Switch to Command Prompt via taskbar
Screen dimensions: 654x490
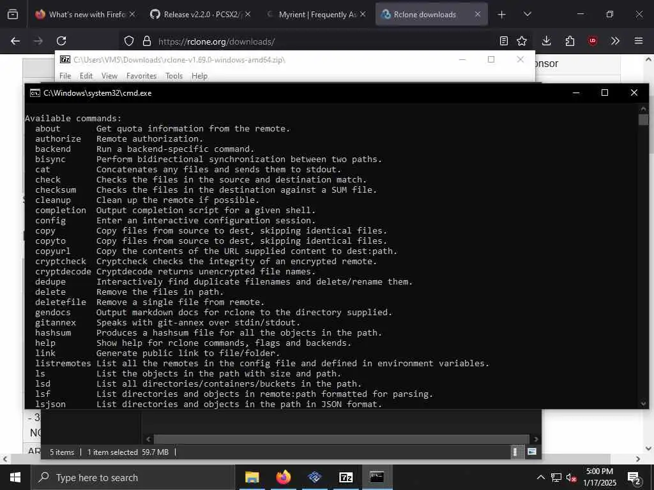coord(377,477)
